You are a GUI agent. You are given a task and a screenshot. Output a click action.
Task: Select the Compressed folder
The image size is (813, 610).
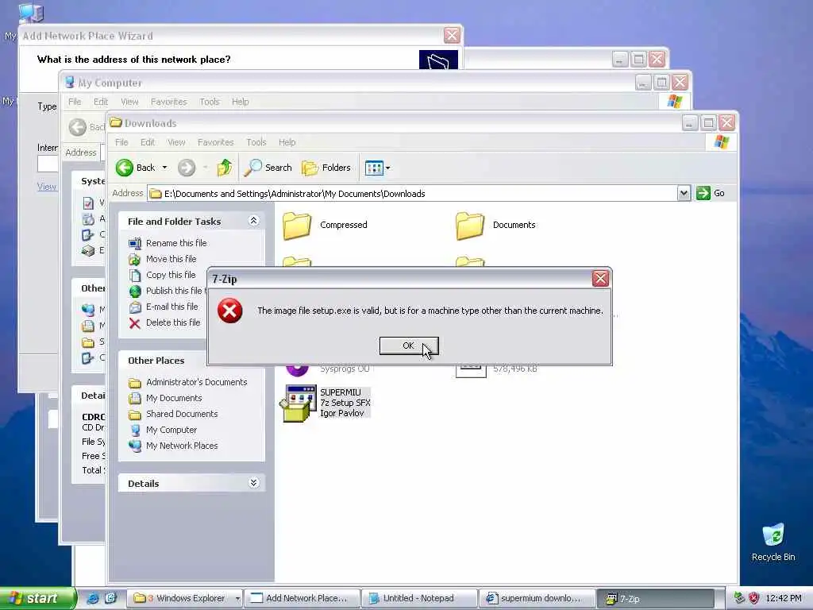tap(326, 225)
